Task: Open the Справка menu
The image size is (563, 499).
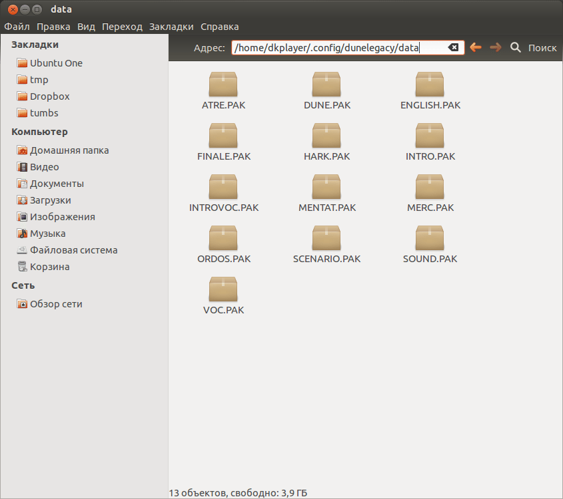Action: pyautogui.click(x=219, y=27)
